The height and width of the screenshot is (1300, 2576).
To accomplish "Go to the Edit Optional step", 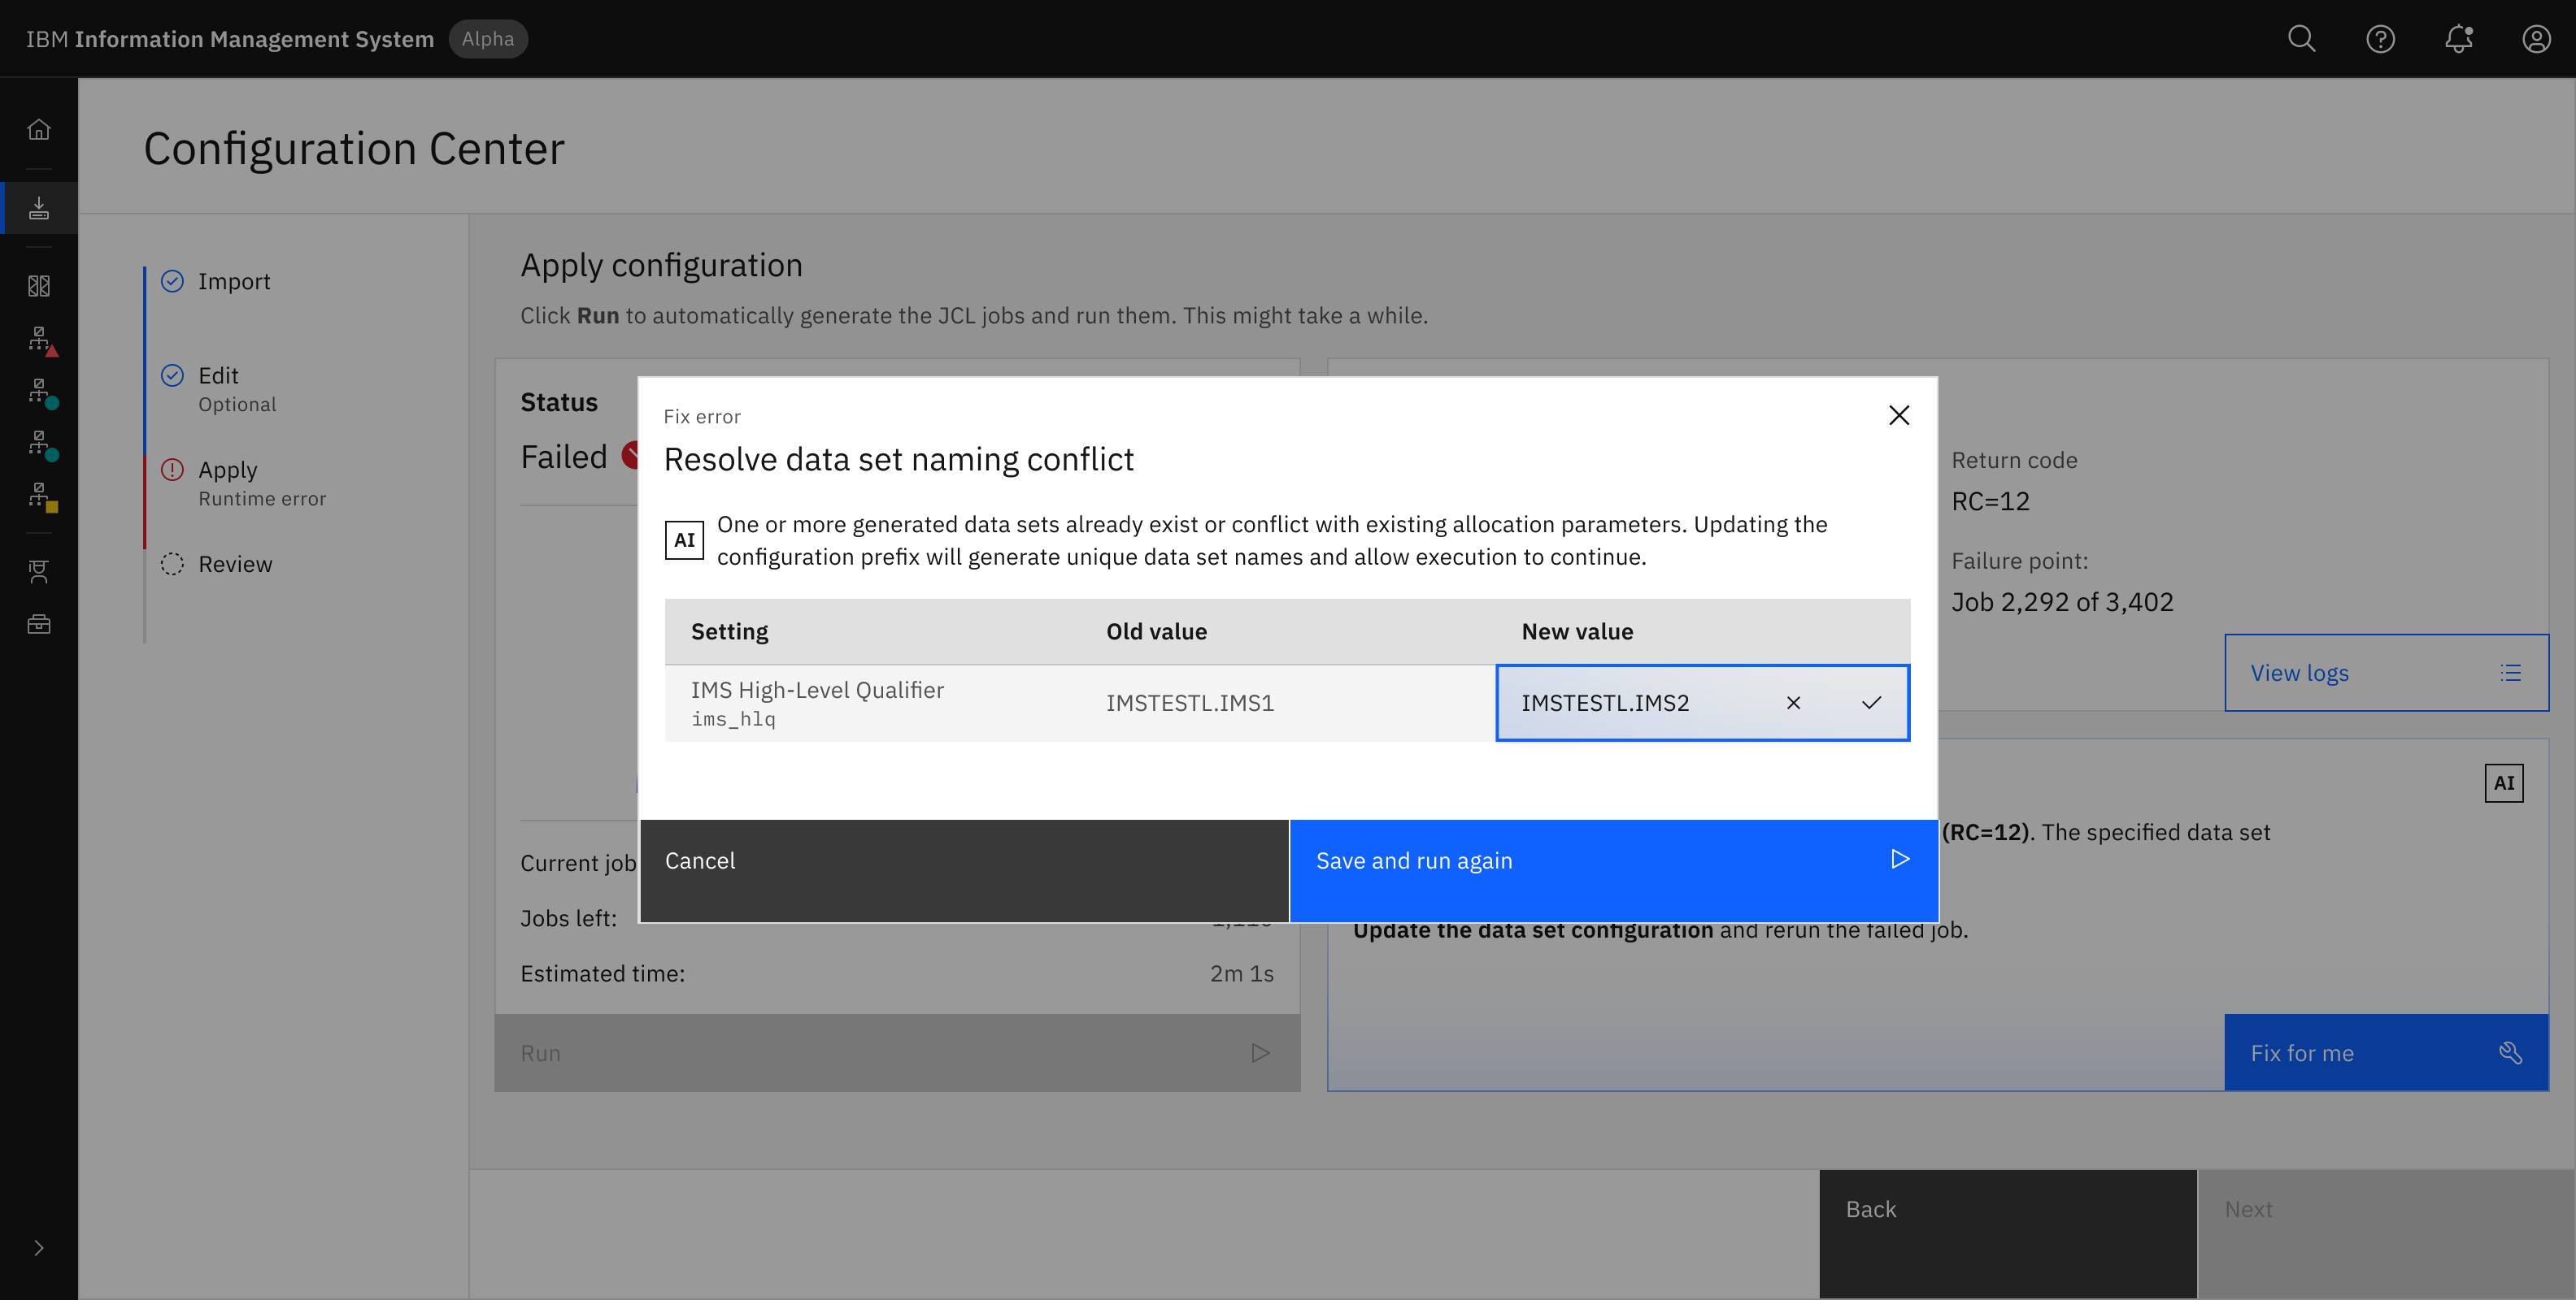I will click(x=219, y=388).
